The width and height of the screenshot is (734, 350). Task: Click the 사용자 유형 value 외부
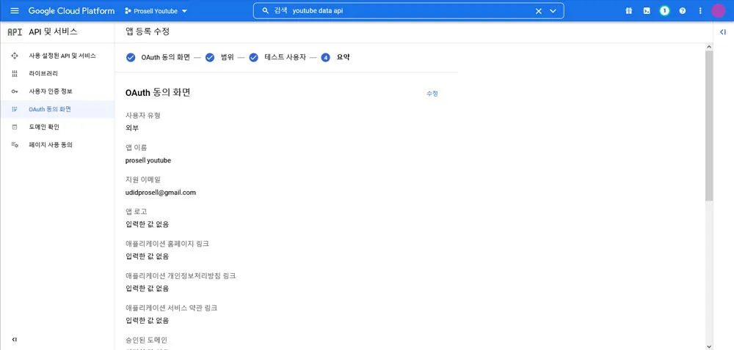pos(132,128)
